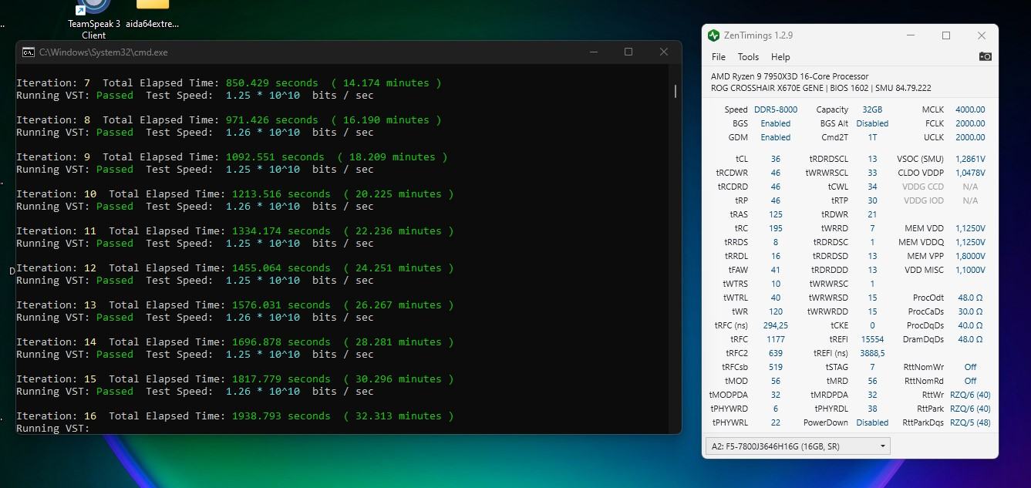Click the Passed result under Iteration 15

click(115, 391)
